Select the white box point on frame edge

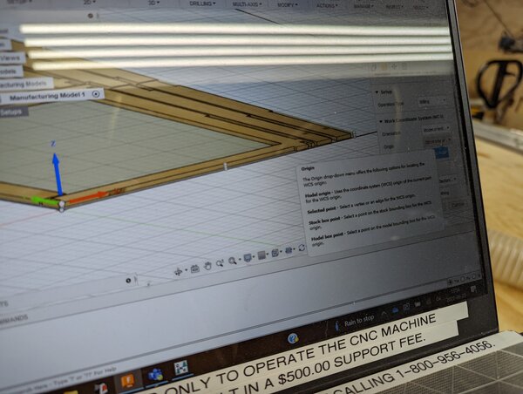pos(226,166)
